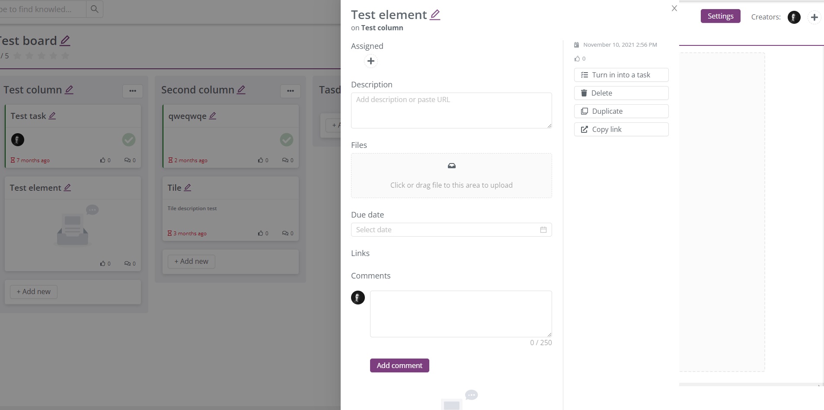Image resolution: width=824 pixels, height=410 pixels.
Task: Open Second column three-dots menu
Action: pos(291,91)
